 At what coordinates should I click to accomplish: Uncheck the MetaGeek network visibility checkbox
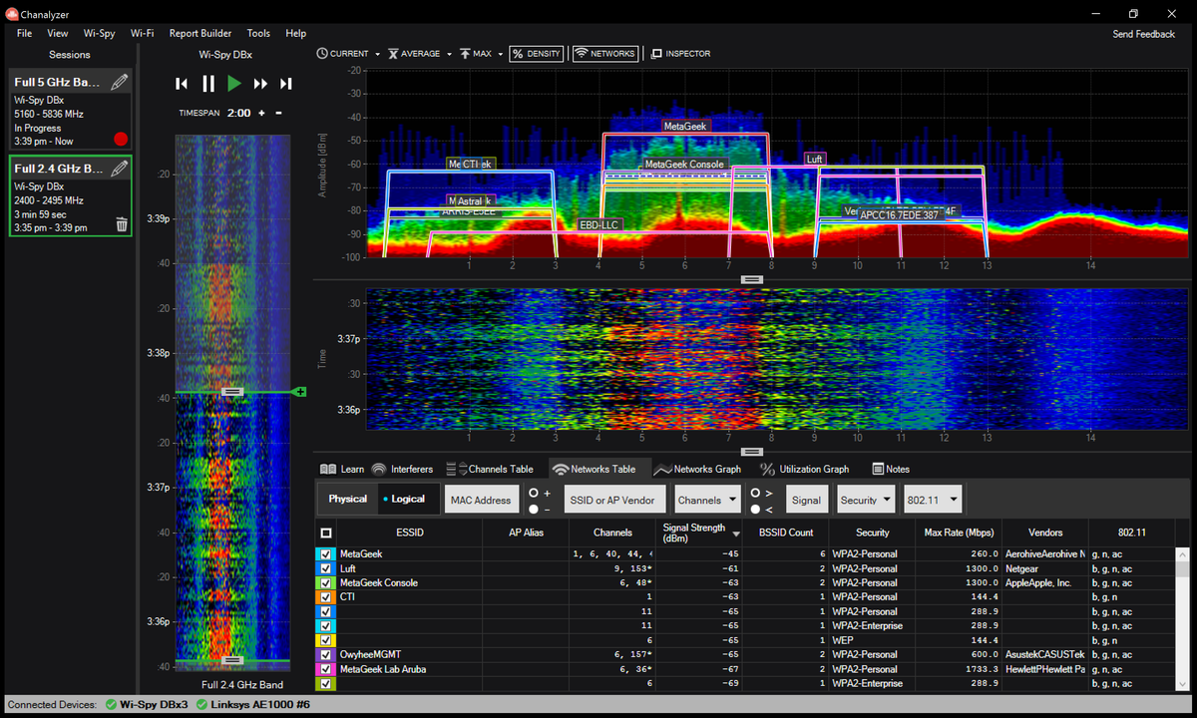click(x=325, y=553)
